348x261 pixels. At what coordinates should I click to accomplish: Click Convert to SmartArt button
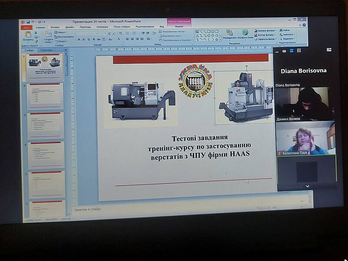pos(176,40)
